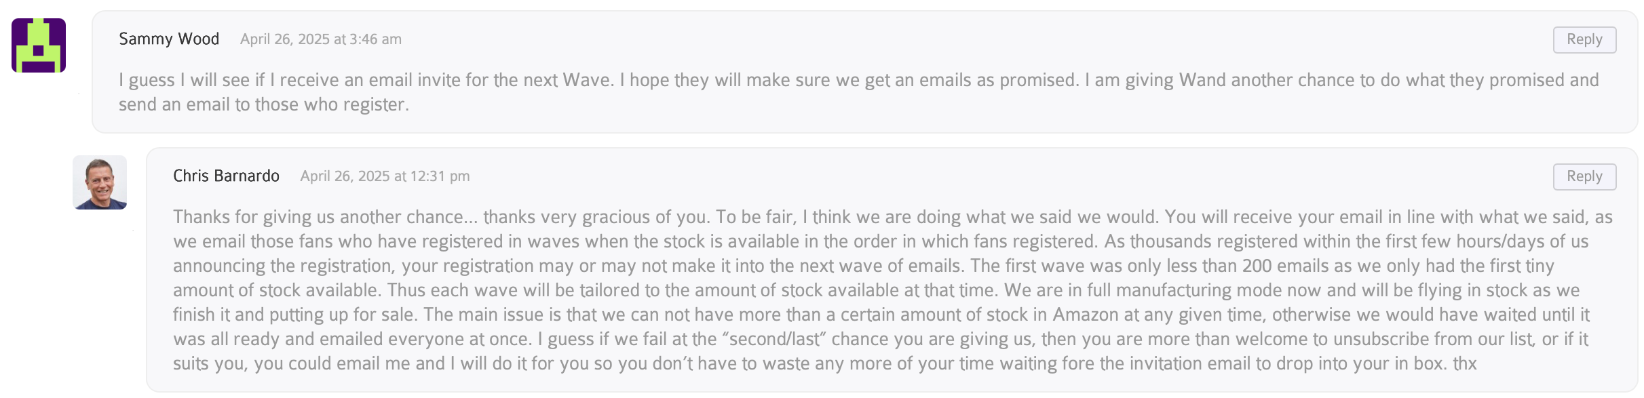Click the word Amazon in Chris's reply
Image resolution: width=1644 pixels, height=398 pixels.
tap(1086, 315)
